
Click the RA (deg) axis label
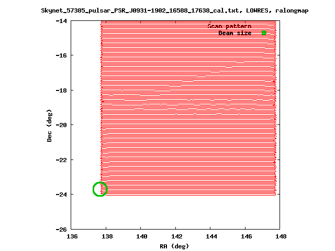tap(174, 246)
